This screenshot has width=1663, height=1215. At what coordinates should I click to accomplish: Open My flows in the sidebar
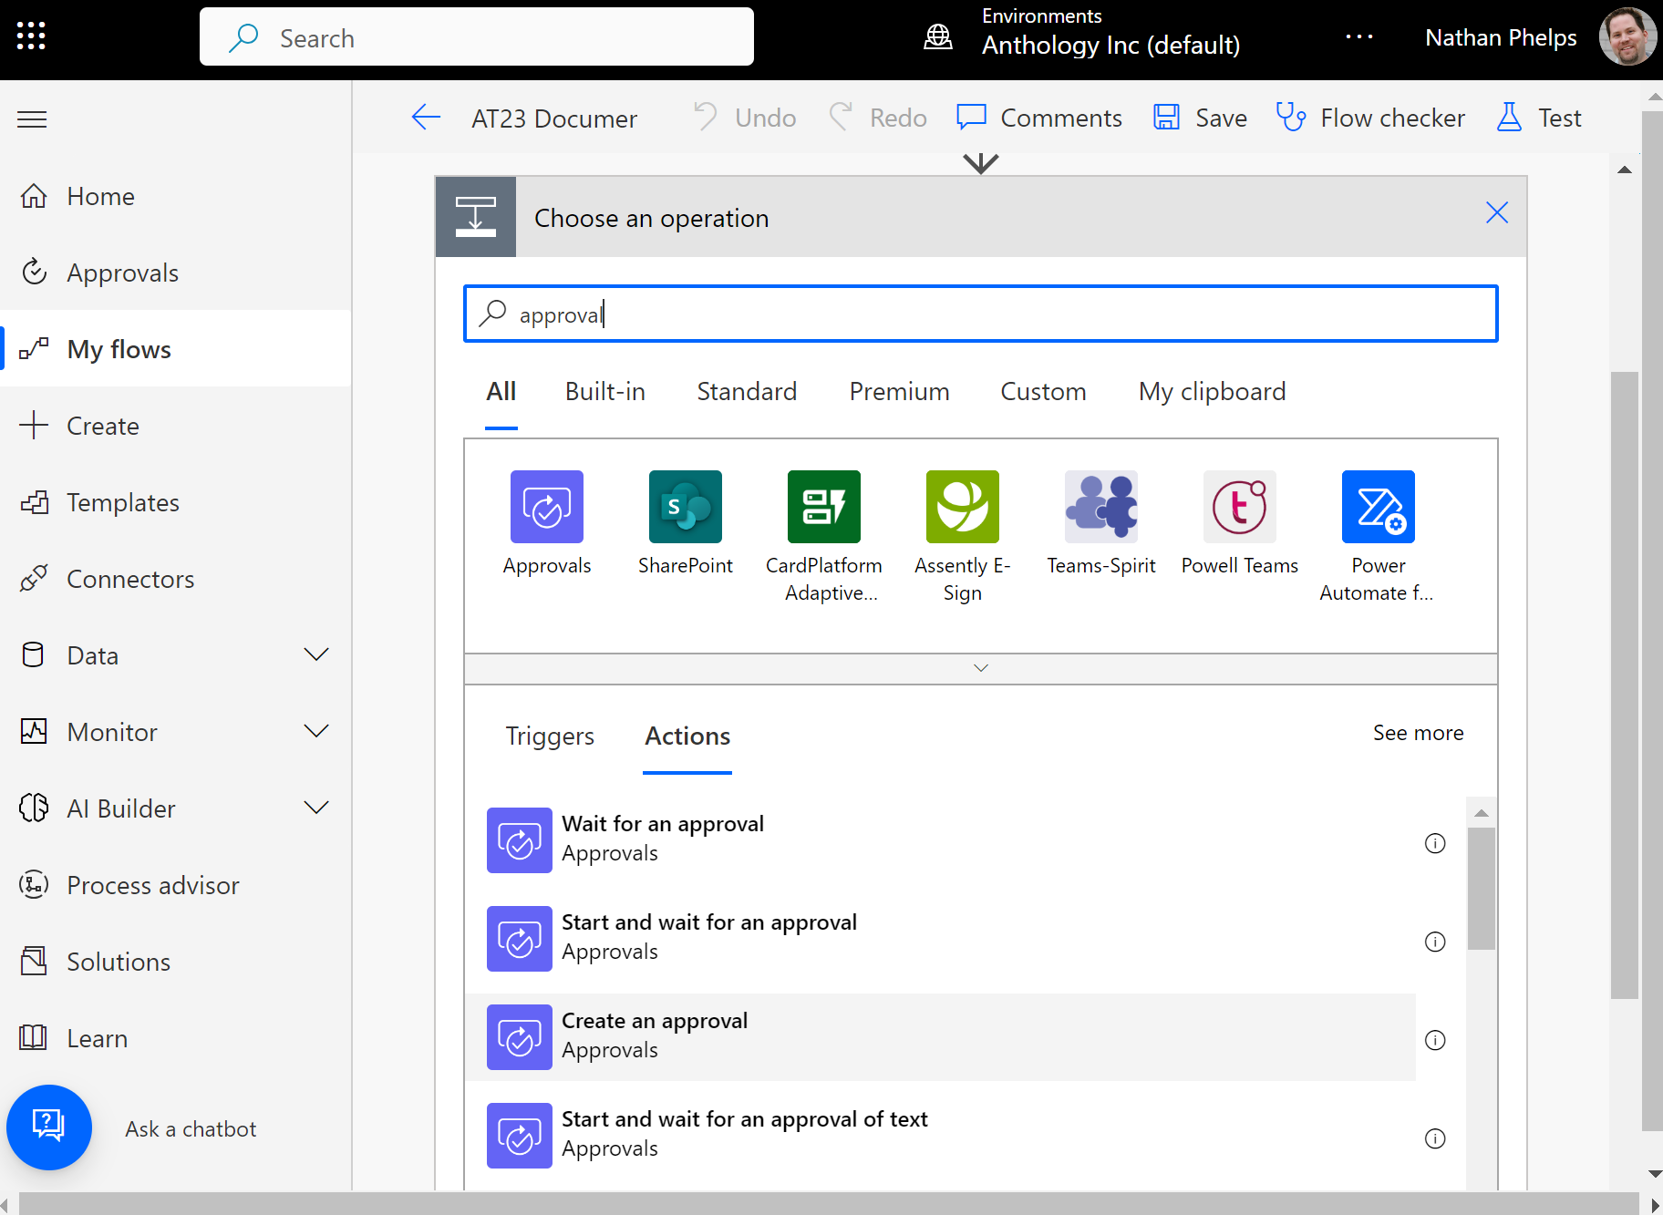click(x=175, y=349)
